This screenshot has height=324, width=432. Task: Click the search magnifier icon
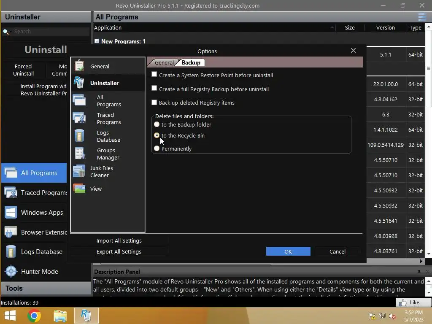(x=5, y=32)
